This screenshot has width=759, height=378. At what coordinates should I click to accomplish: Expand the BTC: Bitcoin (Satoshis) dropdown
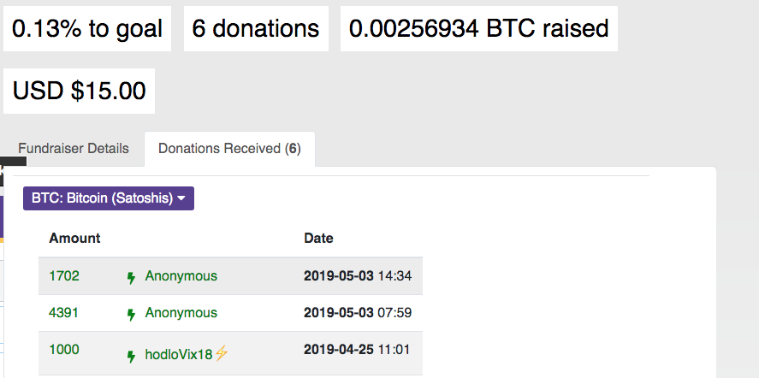(109, 198)
